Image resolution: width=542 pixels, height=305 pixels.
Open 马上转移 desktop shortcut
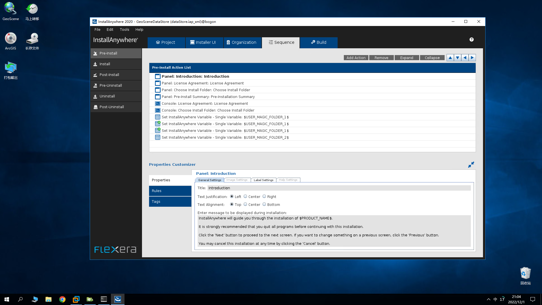click(32, 11)
